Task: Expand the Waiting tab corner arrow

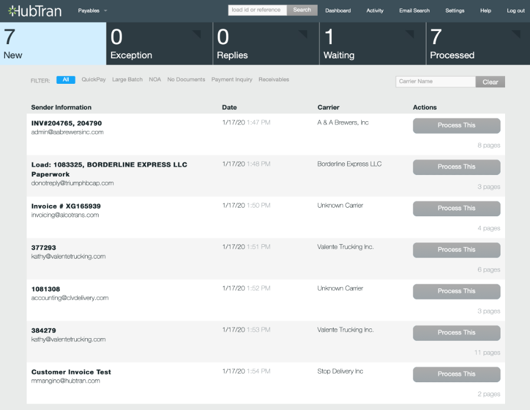Action: [411, 33]
